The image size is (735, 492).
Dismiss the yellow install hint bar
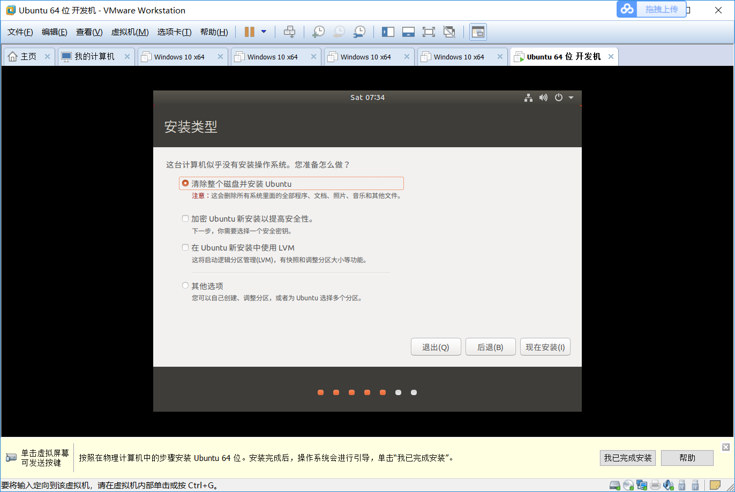[x=726, y=447]
